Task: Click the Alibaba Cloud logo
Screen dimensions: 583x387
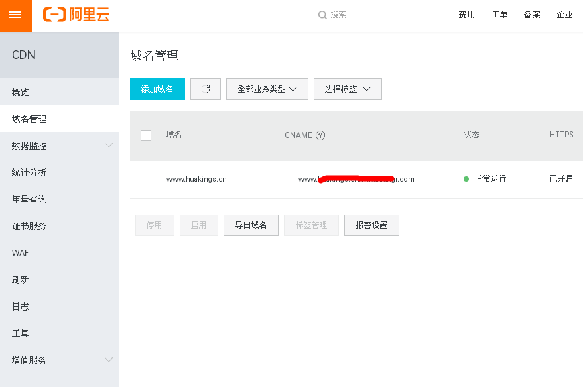Action: point(76,15)
